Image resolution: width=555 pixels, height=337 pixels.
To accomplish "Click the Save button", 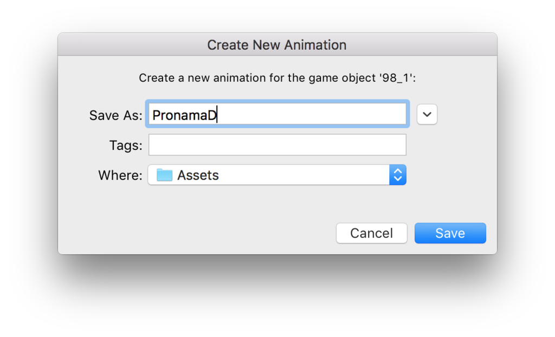I will (x=450, y=233).
